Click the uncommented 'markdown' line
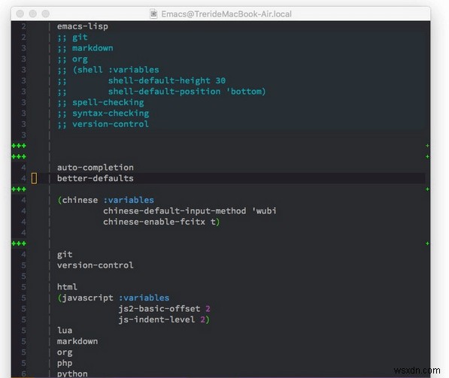Viewport: 449px width, 378px height. [77, 341]
